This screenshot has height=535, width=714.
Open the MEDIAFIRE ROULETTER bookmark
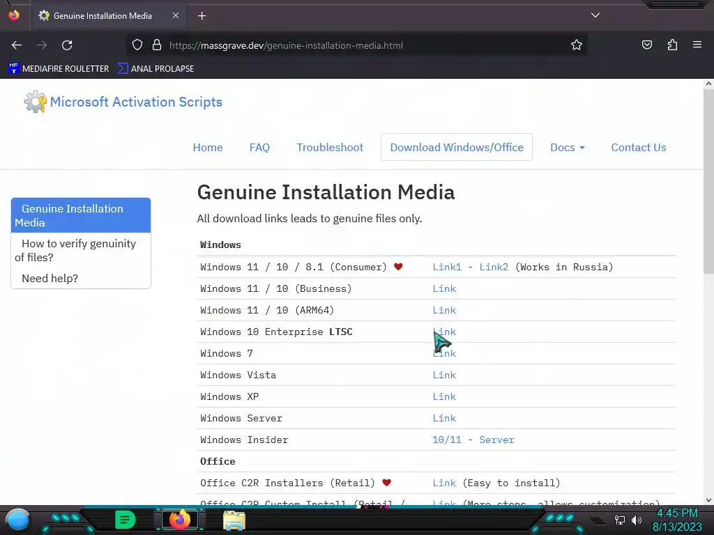59,69
